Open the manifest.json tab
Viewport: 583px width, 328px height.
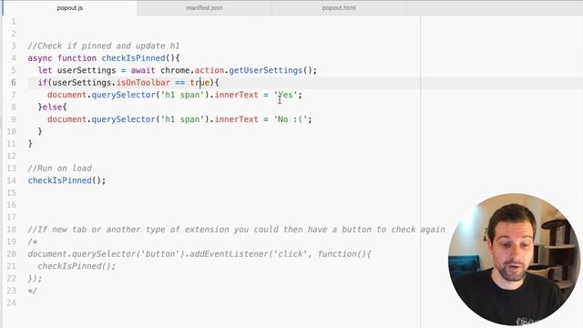pos(204,8)
